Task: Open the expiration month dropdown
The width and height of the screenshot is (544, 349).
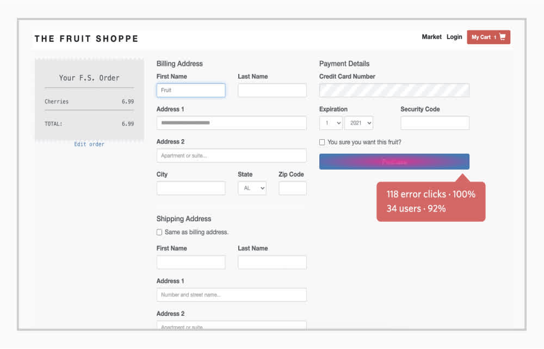Action: [331, 123]
